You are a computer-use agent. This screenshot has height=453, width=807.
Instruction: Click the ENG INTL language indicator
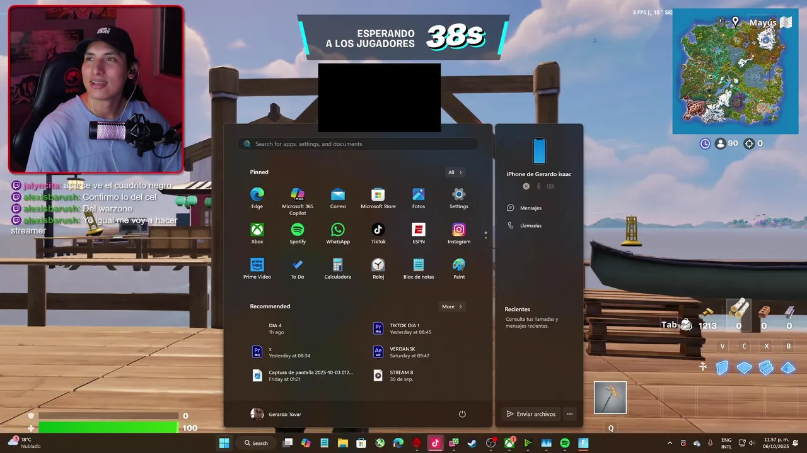726,443
